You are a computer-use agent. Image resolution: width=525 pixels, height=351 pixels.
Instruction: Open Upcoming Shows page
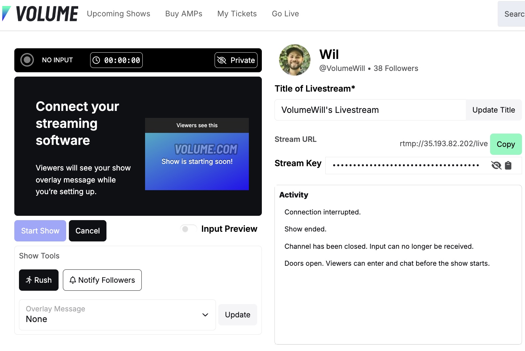pos(118,14)
